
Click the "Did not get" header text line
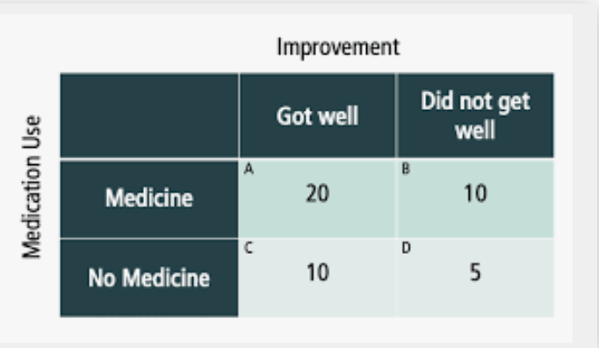click(x=475, y=102)
